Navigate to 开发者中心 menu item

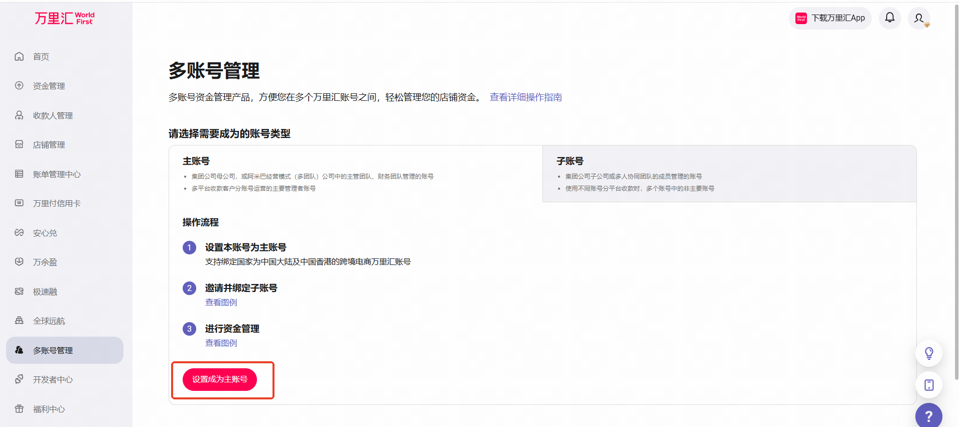53,380
